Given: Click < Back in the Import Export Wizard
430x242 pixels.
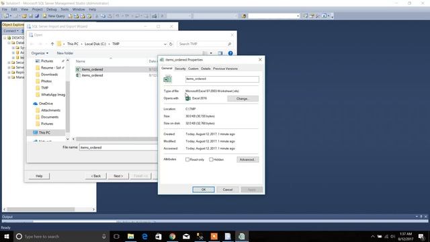Looking at the screenshot, I should click(x=96, y=176).
